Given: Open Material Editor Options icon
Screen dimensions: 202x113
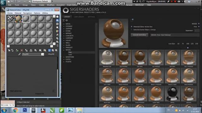Looking at the screenshot, I should (x=57, y=38).
